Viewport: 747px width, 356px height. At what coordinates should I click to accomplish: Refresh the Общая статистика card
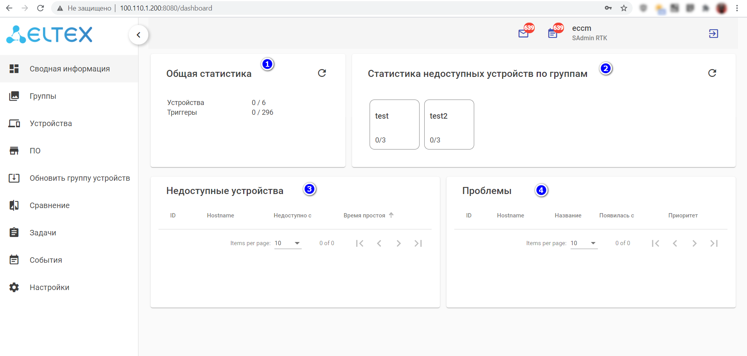322,73
